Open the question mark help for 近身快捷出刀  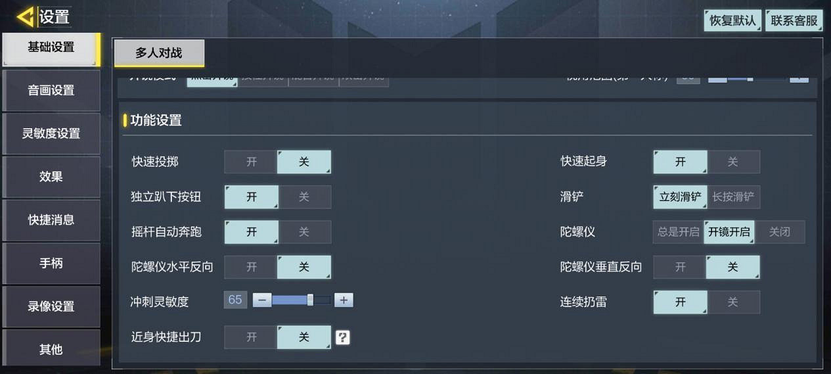click(x=342, y=337)
